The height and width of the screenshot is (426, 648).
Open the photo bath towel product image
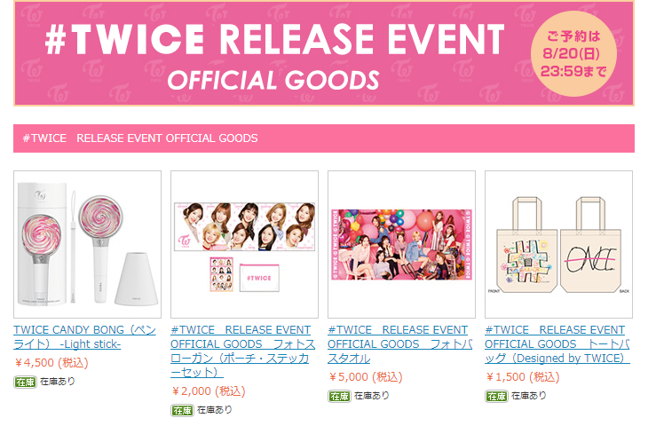coord(401,244)
